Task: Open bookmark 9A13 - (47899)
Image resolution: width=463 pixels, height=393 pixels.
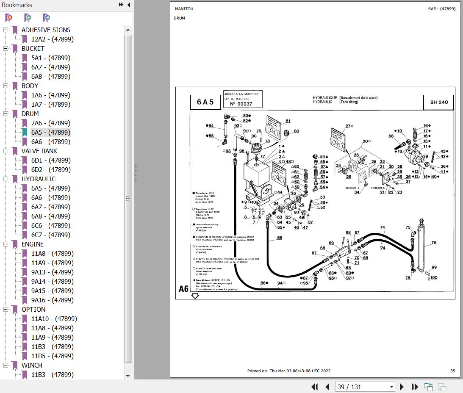Action: (52, 272)
